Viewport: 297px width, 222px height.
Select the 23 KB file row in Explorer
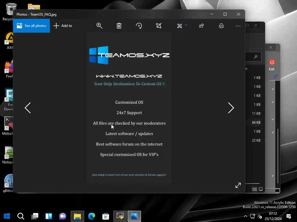(255, 140)
